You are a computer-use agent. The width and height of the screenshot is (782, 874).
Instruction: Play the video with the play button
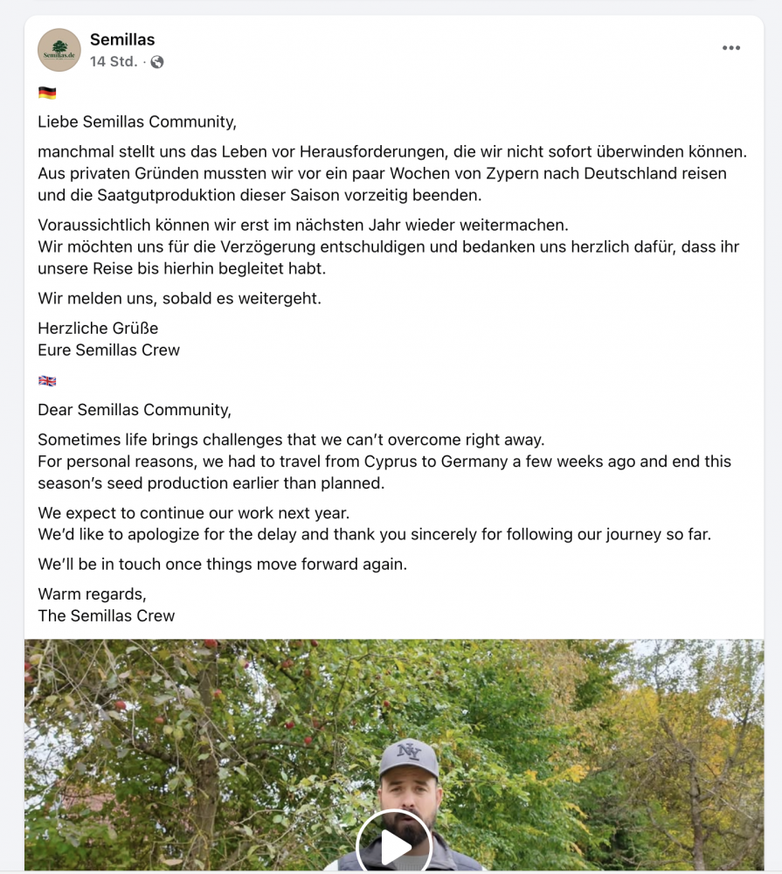pyautogui.click(x=394, y=846)
